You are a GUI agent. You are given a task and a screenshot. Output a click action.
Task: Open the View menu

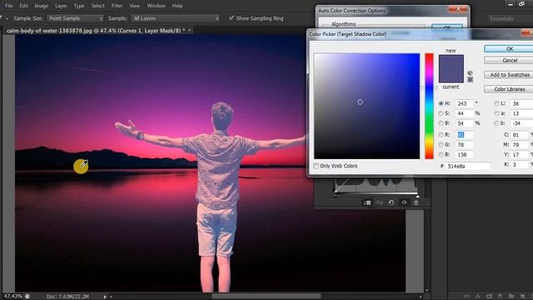click(134, 6)
